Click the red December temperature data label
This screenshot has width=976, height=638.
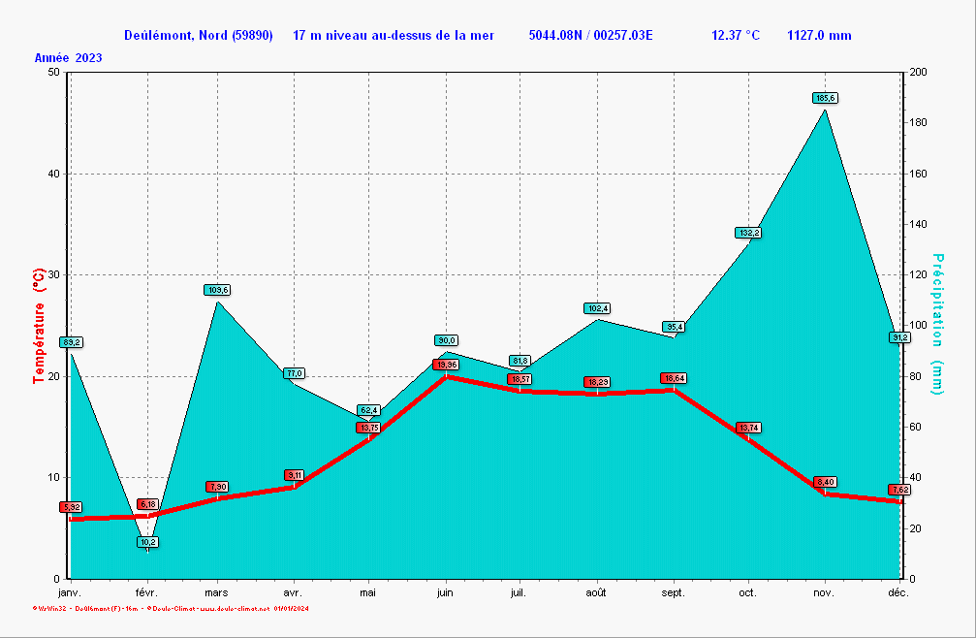[x=899, y=490]
